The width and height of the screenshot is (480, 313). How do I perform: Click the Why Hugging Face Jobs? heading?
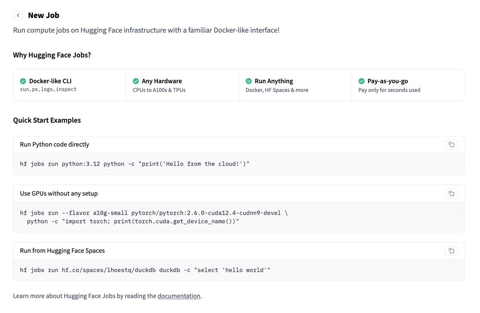click(52, 55)
